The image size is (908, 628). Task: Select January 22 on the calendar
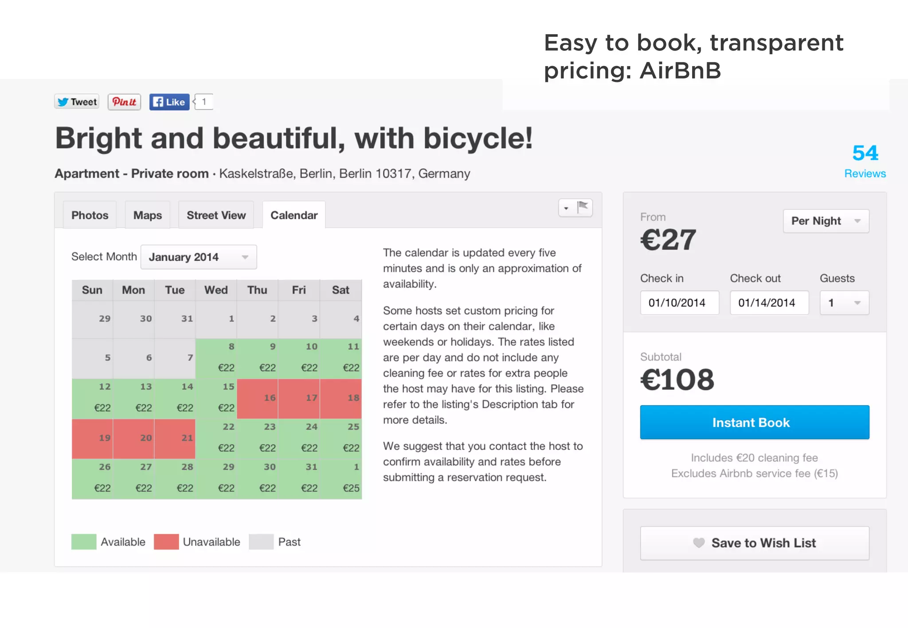point(216,439)
